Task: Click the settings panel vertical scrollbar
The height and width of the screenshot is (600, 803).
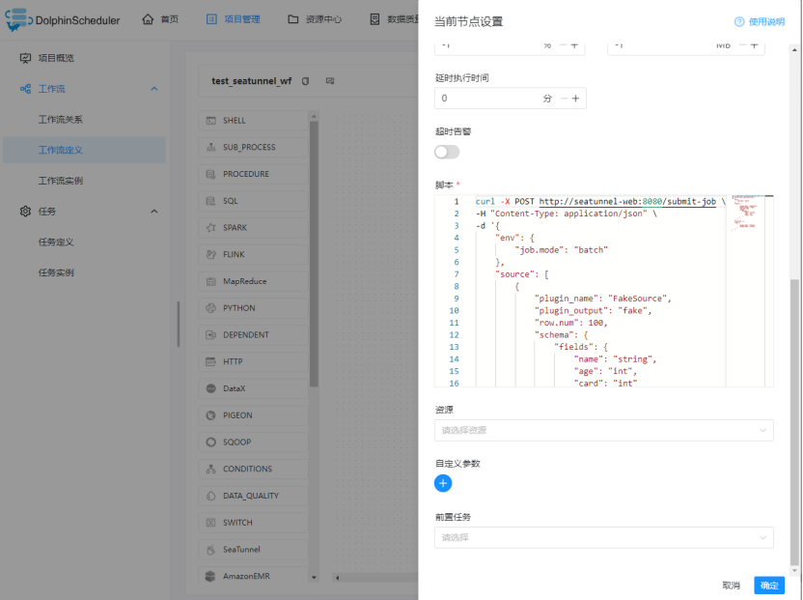Action: pos(794,420)
